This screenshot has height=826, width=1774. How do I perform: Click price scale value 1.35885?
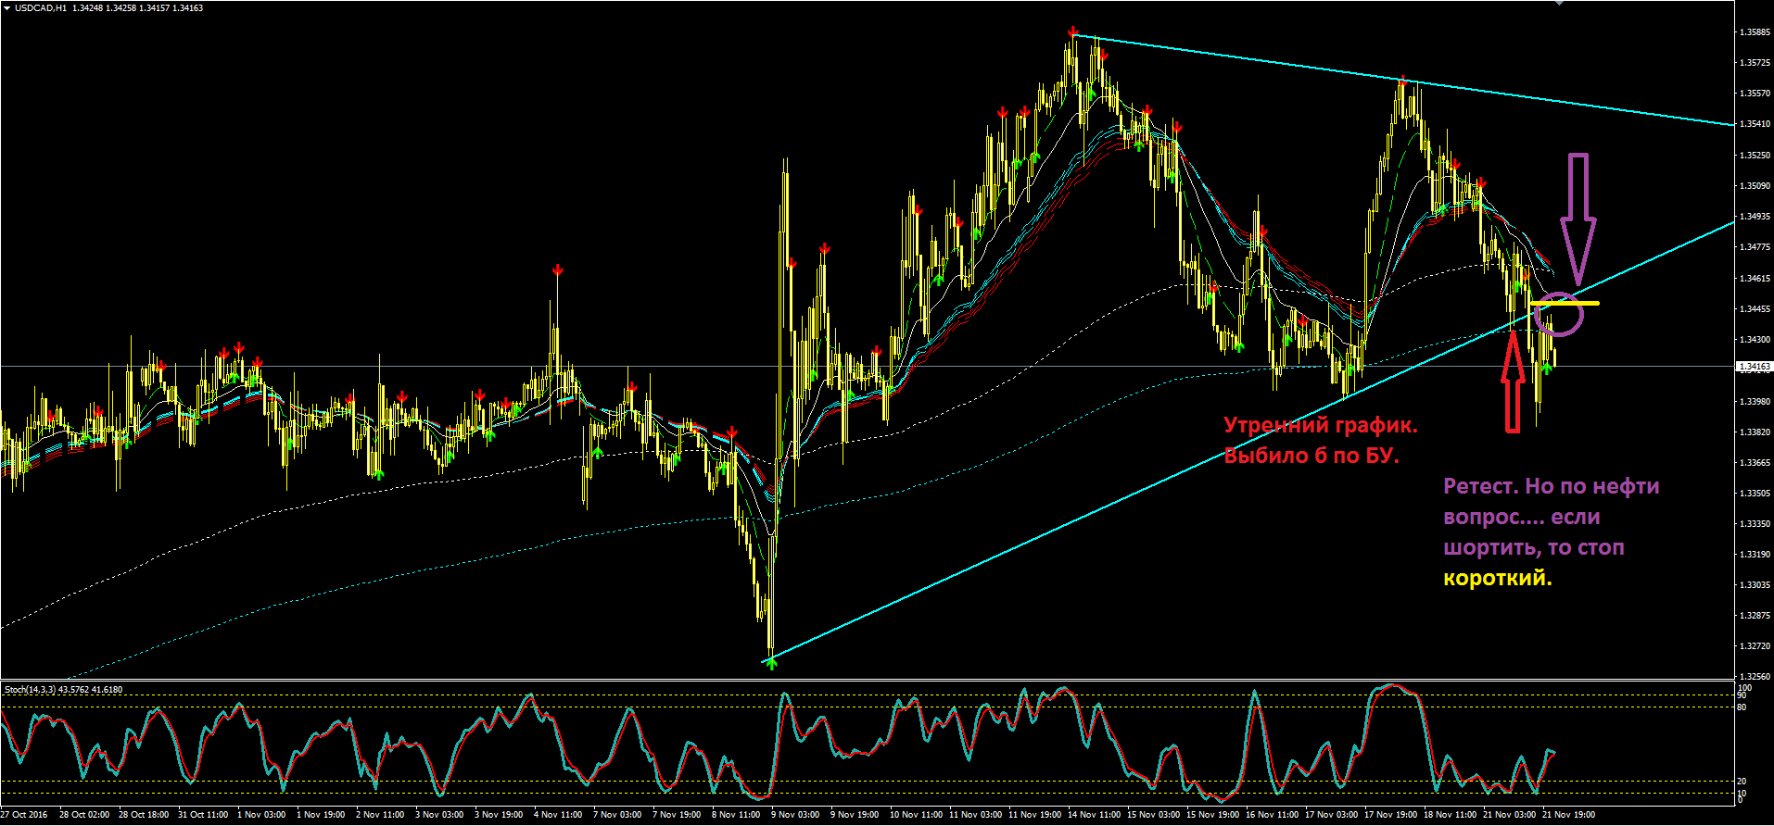1754,32
